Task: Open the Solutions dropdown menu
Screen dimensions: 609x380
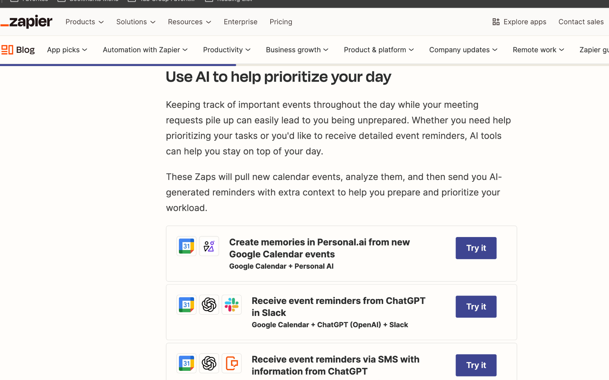Action: pos(135,21)
